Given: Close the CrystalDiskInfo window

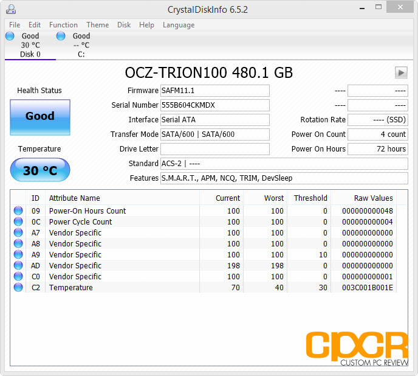Looking at the screenshot, I should point(400,7).
